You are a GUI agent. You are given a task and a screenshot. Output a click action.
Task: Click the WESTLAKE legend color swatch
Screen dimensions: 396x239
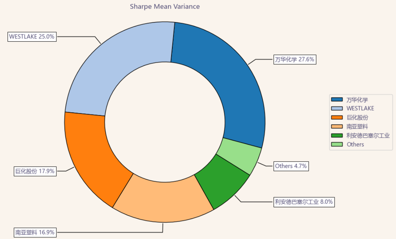tap(337, 108)
